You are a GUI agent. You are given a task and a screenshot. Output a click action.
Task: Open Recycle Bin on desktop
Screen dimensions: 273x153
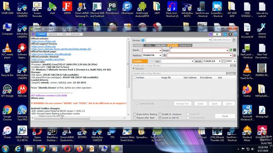7,70
